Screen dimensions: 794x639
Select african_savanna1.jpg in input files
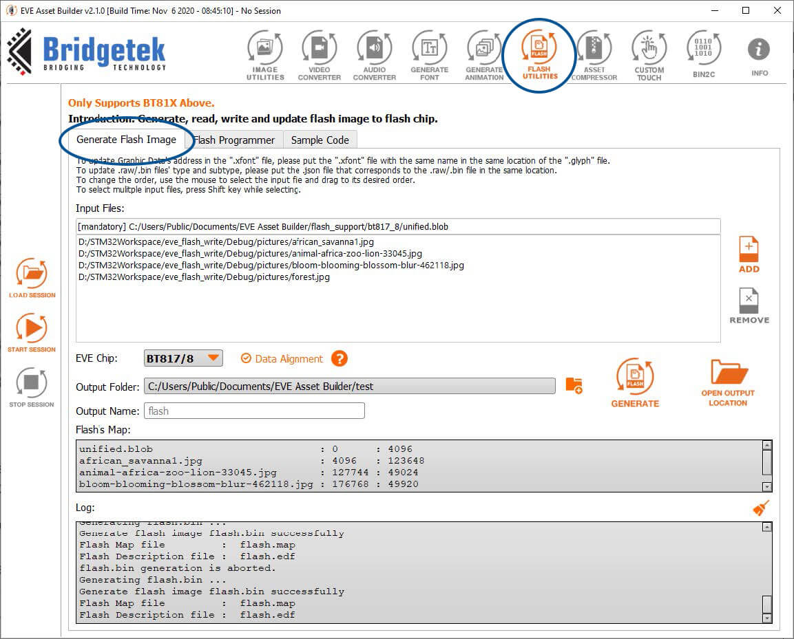[x=226, y=242]
